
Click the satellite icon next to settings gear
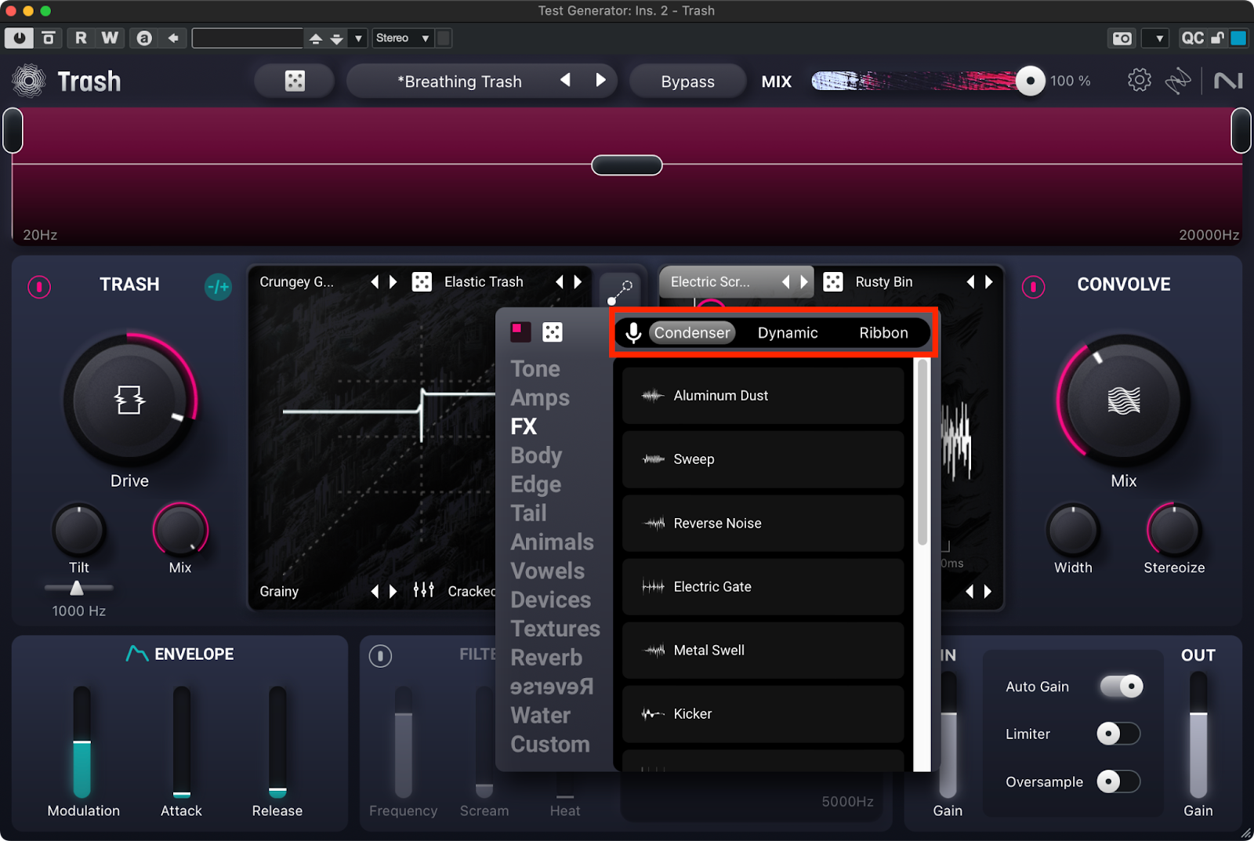click(x=1178, y=81)
